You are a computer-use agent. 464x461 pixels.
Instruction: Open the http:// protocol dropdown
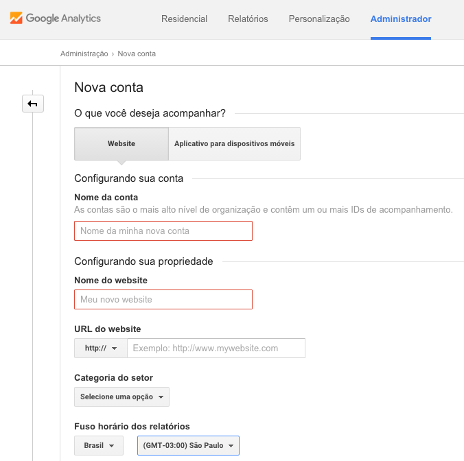(x=100, y=348)
